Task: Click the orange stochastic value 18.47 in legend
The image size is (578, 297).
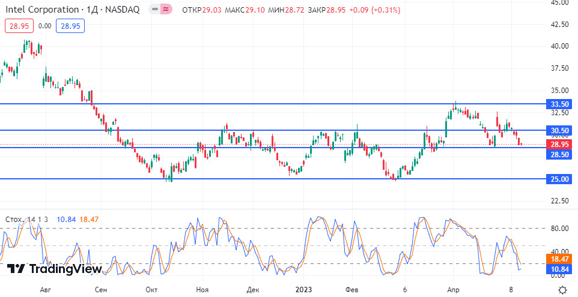Action: tap(89, 220)
